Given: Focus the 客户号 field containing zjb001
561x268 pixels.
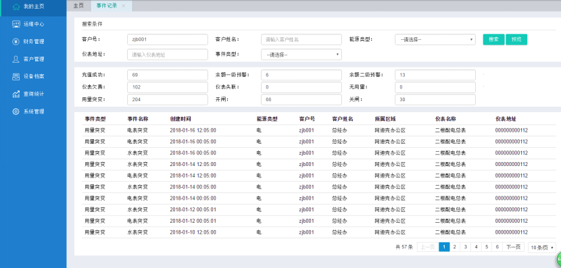Looking at the screenshot, I should (x=168, y=40).
